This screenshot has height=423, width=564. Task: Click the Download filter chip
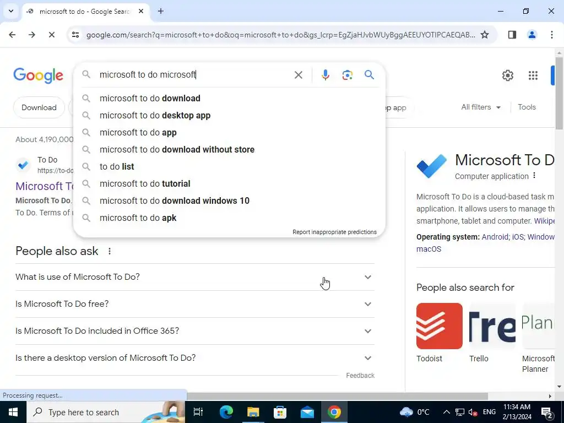39,107
